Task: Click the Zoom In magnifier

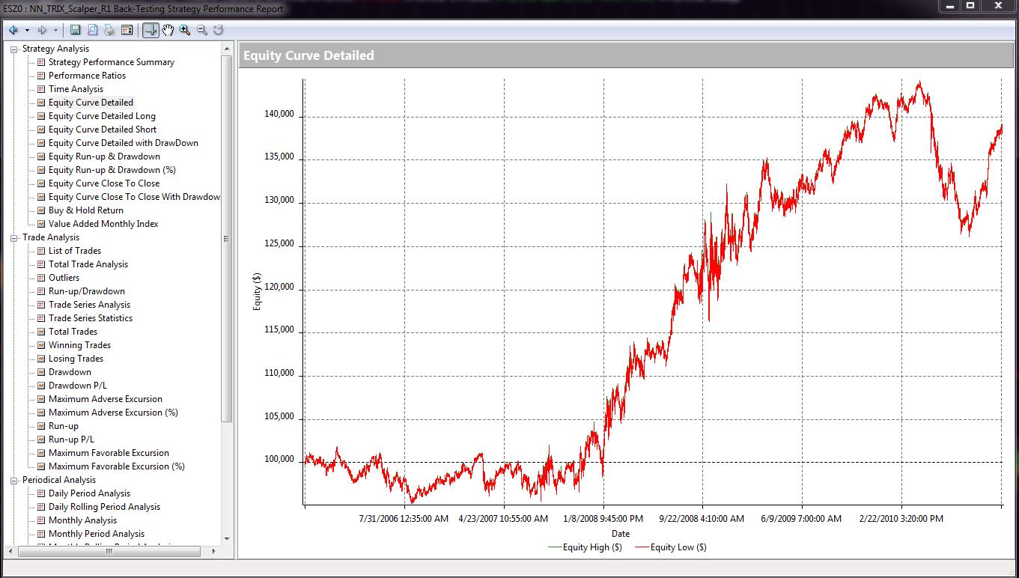Action: pos(185,30)
